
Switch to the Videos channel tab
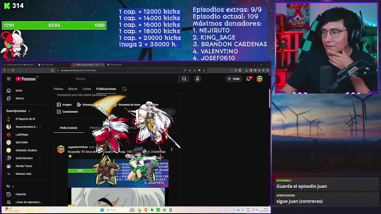pyautogui.click(x=58, y=89)
